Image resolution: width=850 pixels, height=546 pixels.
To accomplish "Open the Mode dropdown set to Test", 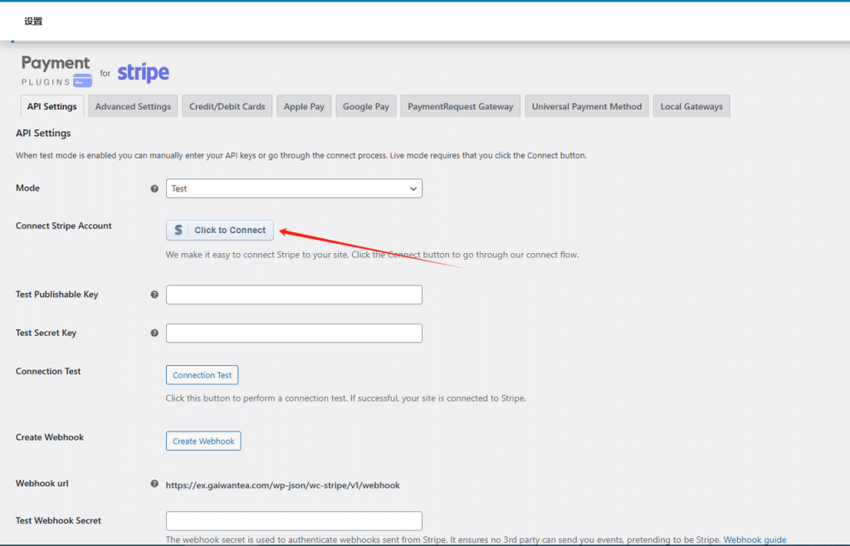I will pos(294,188).
